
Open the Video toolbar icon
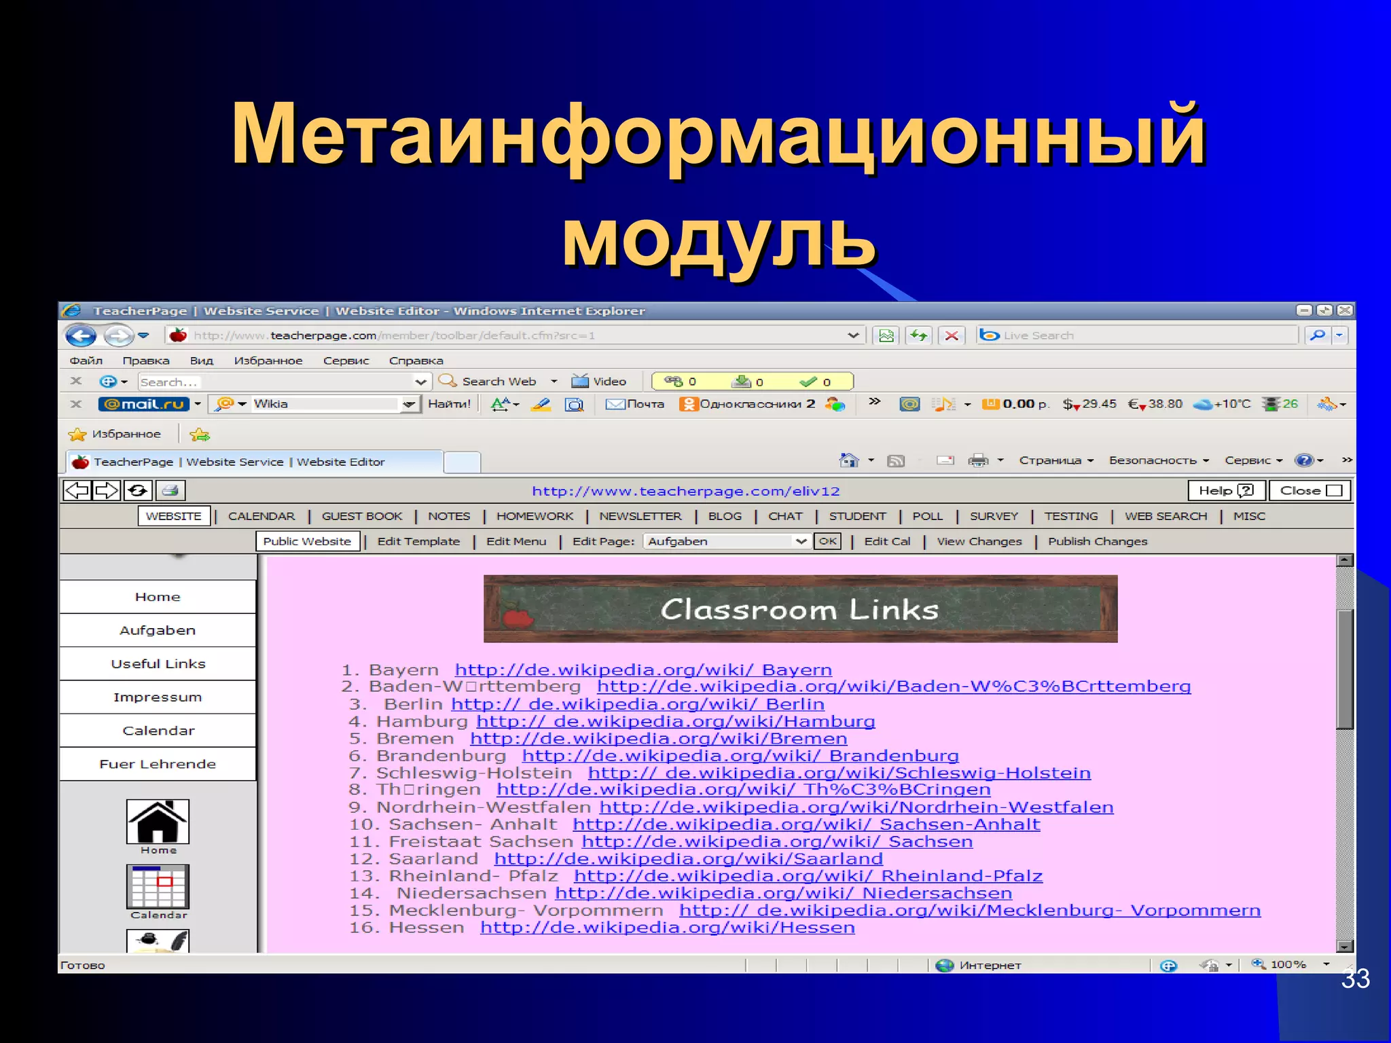(x=598, y=381)
